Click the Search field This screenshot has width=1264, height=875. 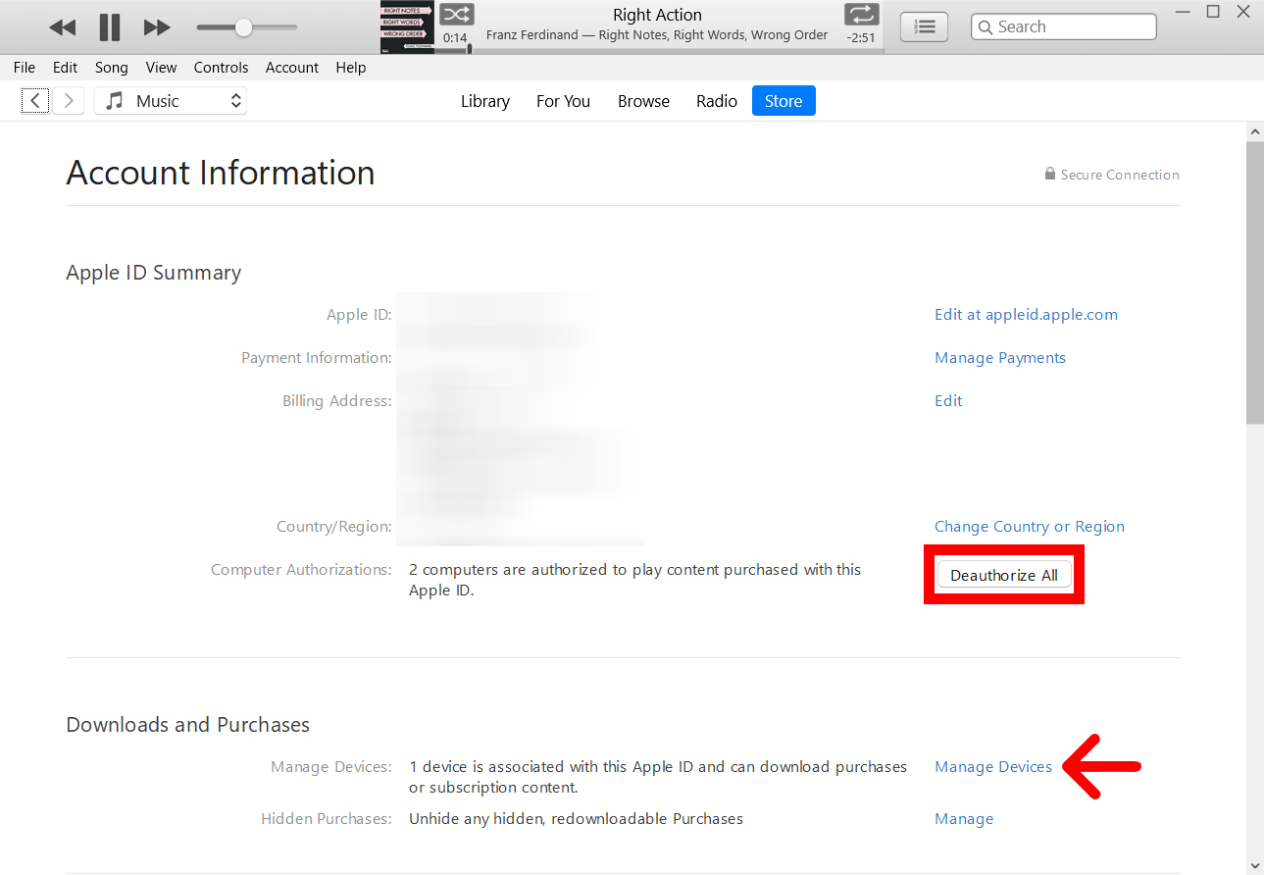pyautogui.click(x=1063, y=26)
